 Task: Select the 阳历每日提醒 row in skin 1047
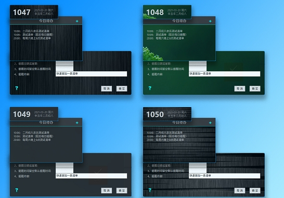click(x=33, y=35)
